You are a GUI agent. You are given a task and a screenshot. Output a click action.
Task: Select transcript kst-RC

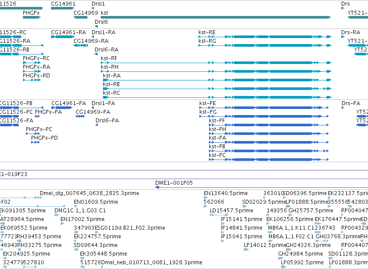point(217,97)
